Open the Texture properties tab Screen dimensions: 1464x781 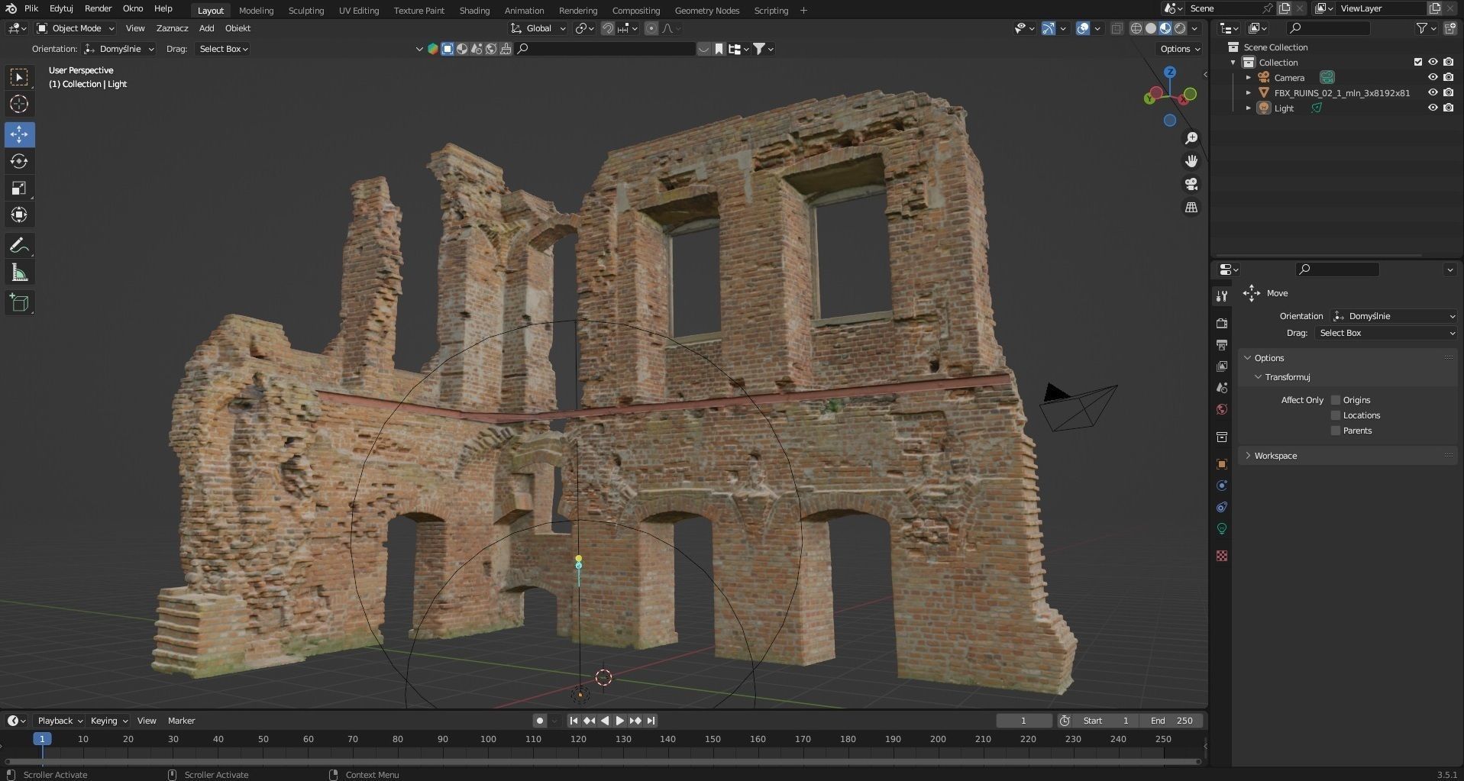(1222, 556)
